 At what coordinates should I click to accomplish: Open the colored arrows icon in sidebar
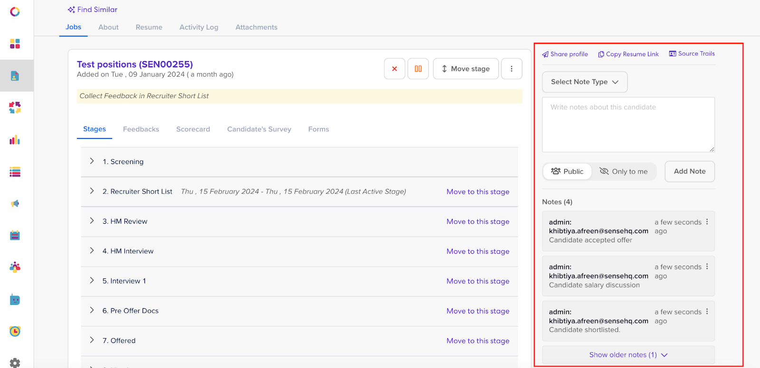(x=15, y=108)
